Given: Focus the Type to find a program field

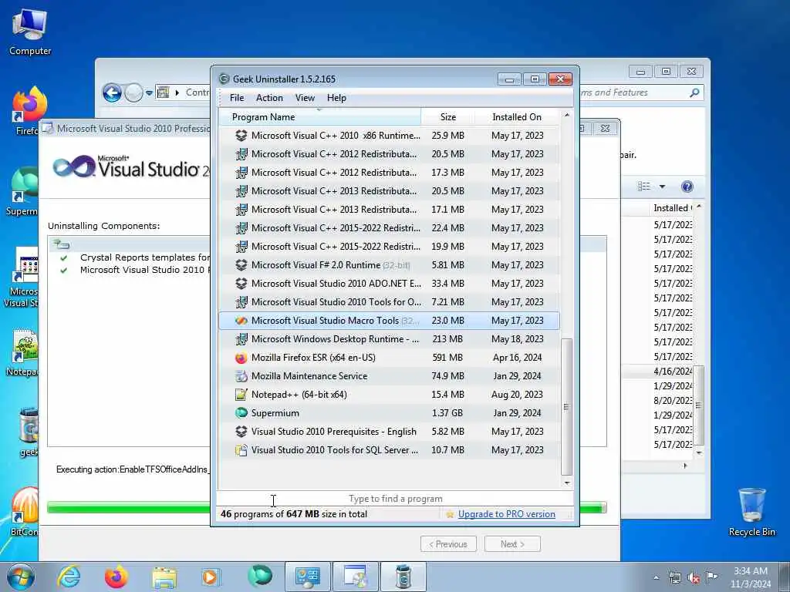Looking at the screenshot, I should pos(395,499).
